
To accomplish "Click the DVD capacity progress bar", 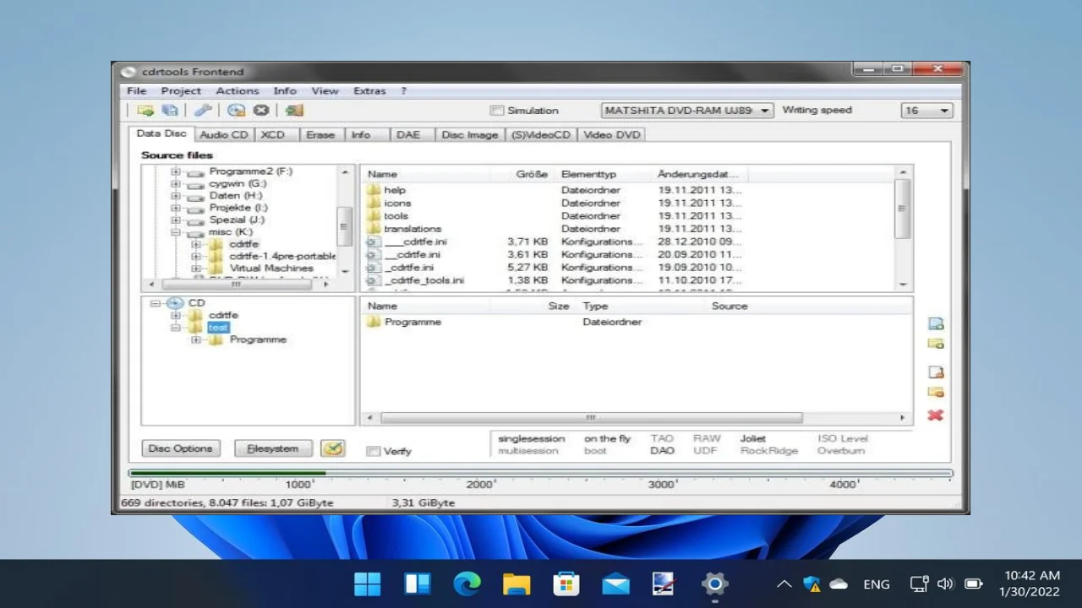I will [541, 474].
